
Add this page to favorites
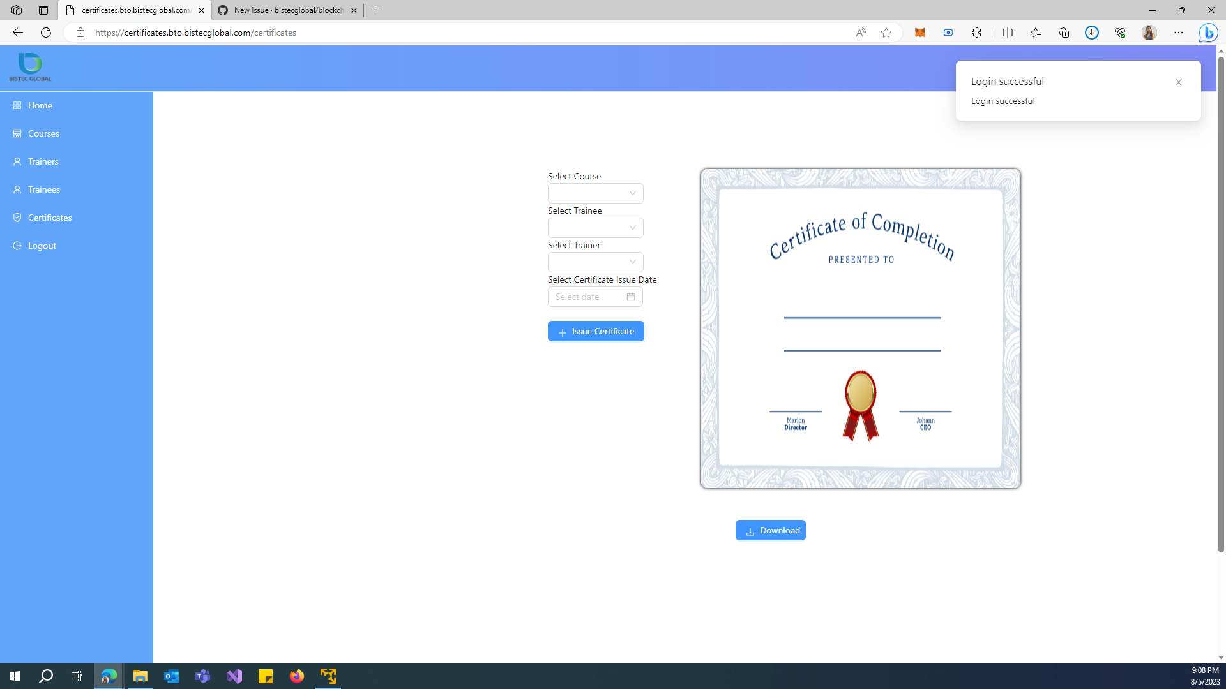click(886, 32)
